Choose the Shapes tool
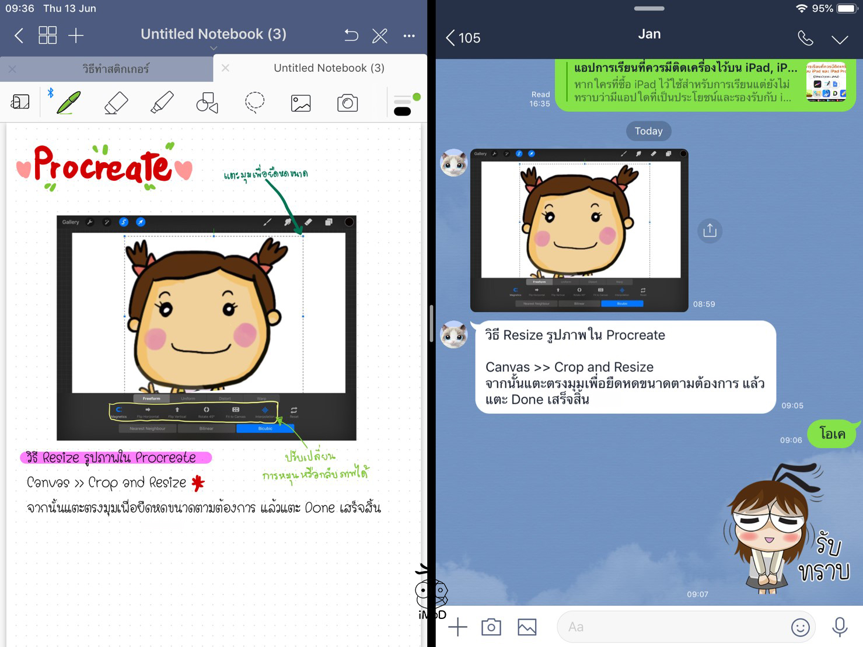 click(x=207, y=103)
